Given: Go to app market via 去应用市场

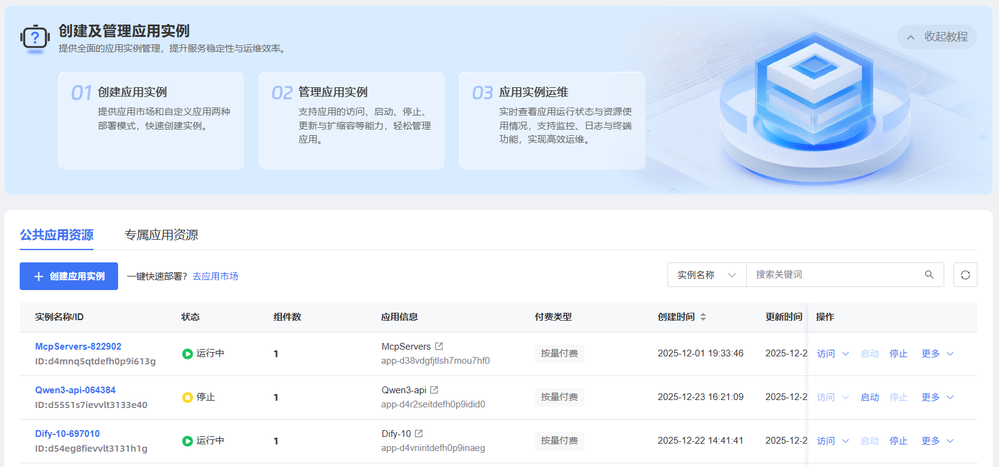Looking at the screenshot, I should [x=215, y=277].
